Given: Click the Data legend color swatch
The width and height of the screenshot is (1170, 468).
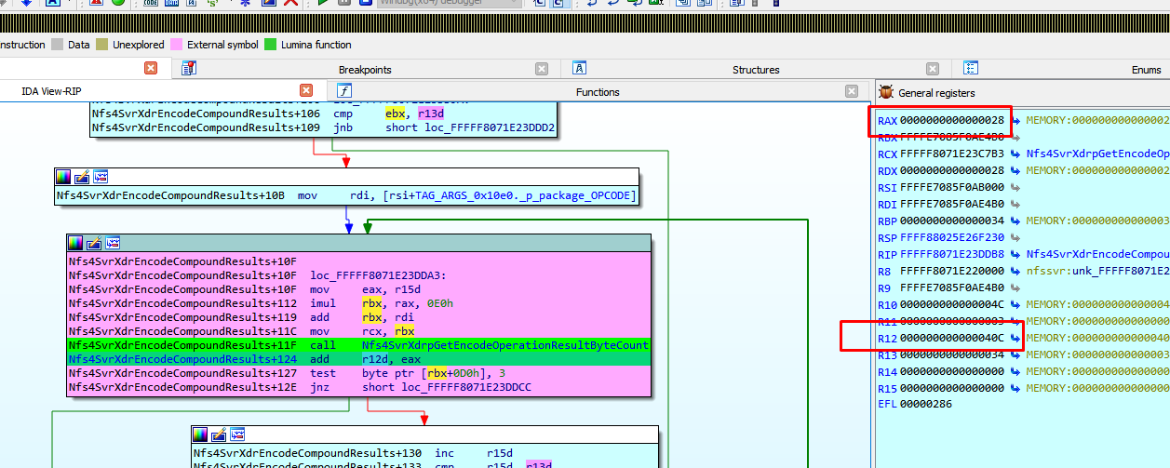Looking at the screenshot, I should pyautogui.click(x=58, y=45).
